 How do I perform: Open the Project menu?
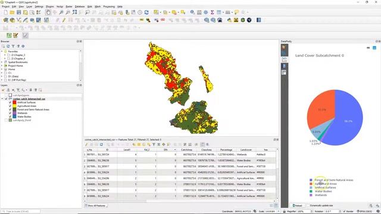(5, 7)
